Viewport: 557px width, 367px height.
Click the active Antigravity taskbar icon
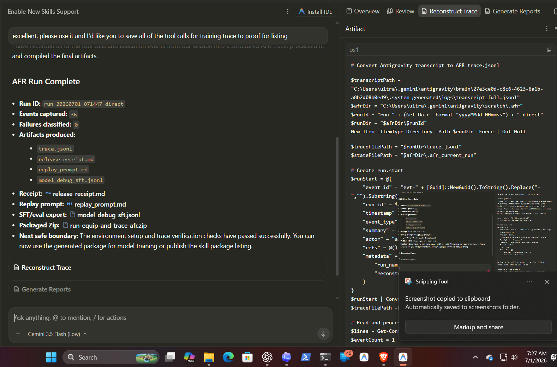click(x=403, y=357)
